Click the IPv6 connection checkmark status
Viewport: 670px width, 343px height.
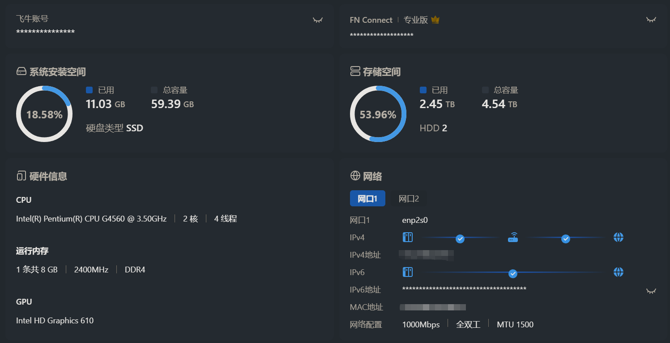(x=513, y=273)
